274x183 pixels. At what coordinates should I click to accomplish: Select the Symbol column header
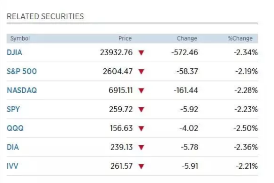[x=20, y=38]
